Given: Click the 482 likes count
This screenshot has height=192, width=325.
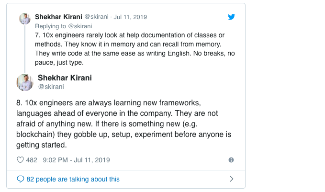Looking at the screenshot, I should pyautogui.click(x=32, y=160).
